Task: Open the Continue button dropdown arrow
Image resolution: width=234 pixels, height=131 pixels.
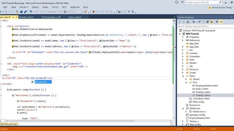Action: [x=58, y=12]
